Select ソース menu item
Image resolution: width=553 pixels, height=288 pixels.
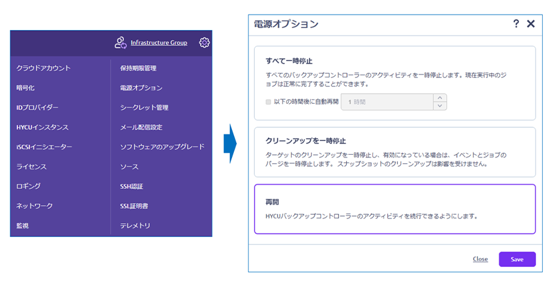coord(129,167)
